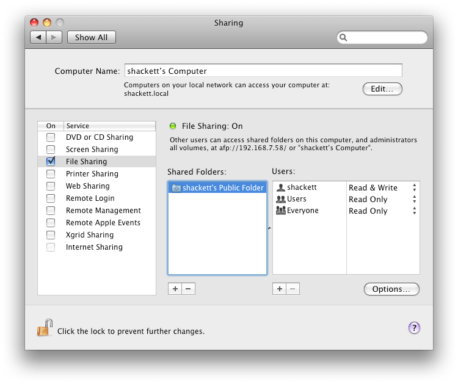Image resolution: width=458 pixels, height=384 pixels.
Task: Open help with the question mark button
Action: click(x=414, y=328)
